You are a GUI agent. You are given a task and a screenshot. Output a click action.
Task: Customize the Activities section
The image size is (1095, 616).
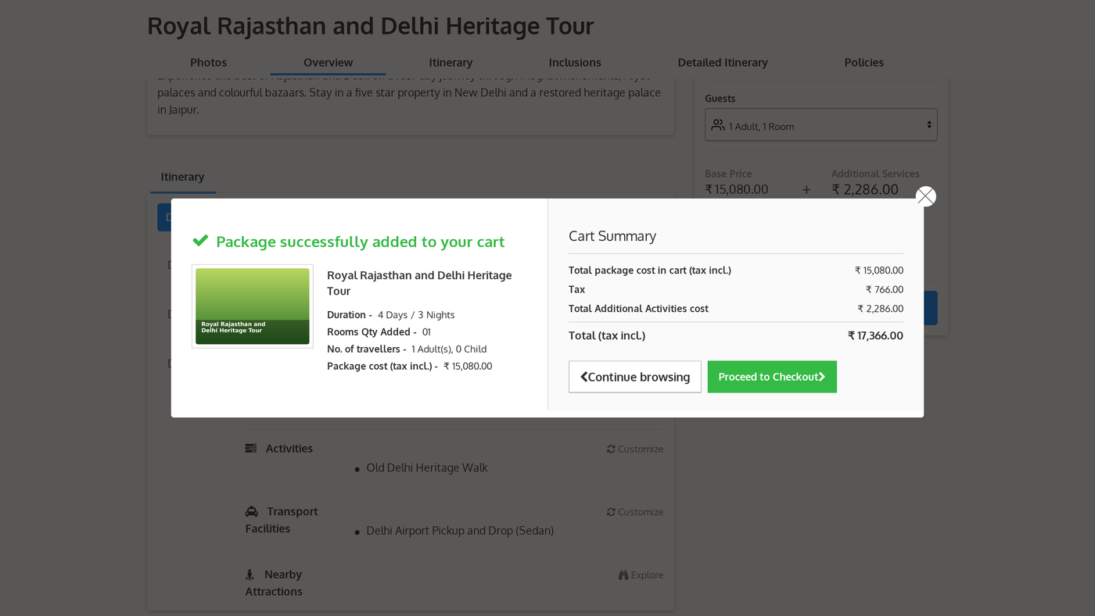point(635,449)
